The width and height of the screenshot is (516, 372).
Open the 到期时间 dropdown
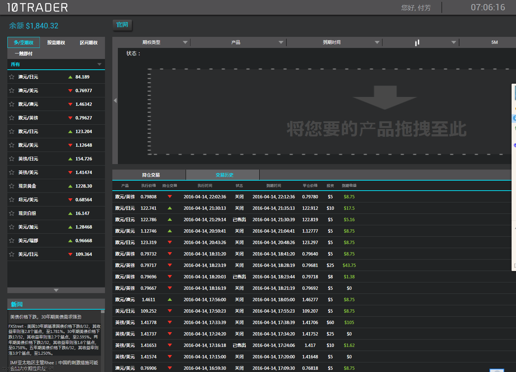tap(334, 42)
